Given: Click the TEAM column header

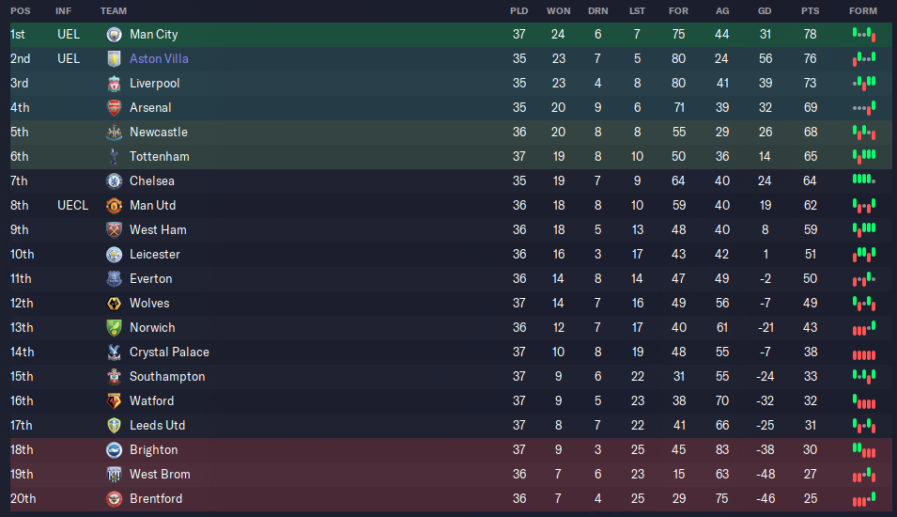Looking at the screenshot, I should click(114, 11).
